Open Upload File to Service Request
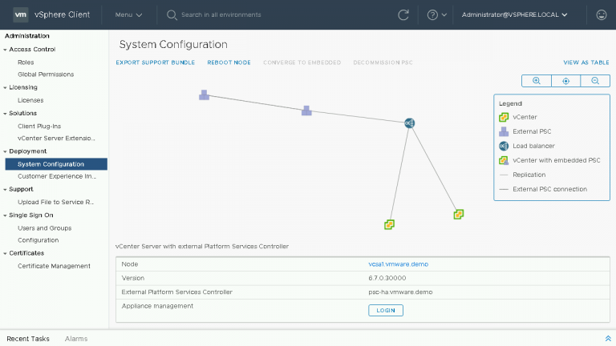The image size is (616, 346). tap(55, 203)
